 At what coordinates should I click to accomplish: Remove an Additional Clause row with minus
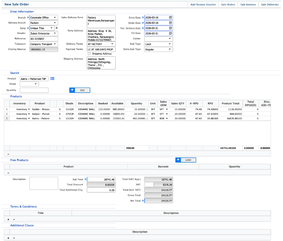coord(14,238)
